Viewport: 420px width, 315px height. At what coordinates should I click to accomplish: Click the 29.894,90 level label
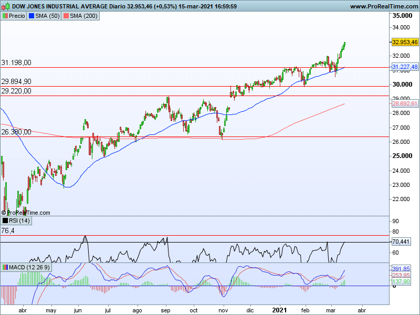click(x=16, y=81)
